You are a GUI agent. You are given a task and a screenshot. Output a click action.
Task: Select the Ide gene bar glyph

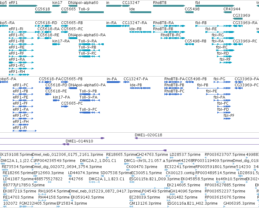[x=140, y=12]
